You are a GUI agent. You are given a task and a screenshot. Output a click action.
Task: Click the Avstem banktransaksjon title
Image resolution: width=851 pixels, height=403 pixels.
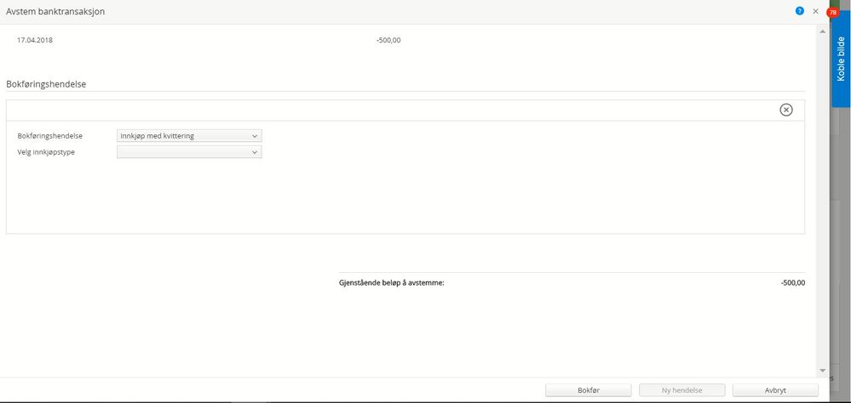[55, 11]
